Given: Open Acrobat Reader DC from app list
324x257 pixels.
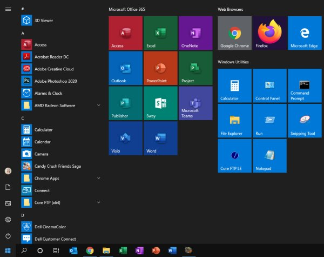Looking at the screenshot, I should coord(62,57).
